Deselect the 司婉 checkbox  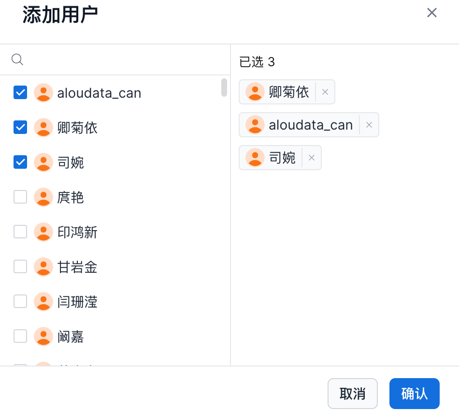click(20, 162)
